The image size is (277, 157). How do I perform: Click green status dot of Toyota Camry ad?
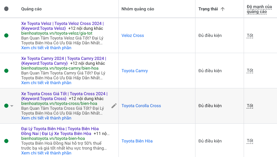[6, 71]
